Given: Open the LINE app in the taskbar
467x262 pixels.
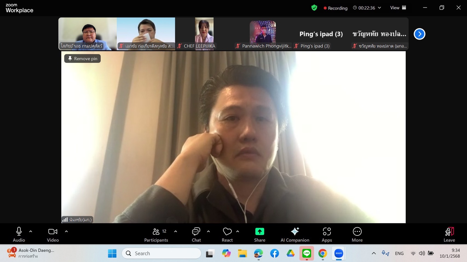Looking at the screenshot, I should point(306,253).
